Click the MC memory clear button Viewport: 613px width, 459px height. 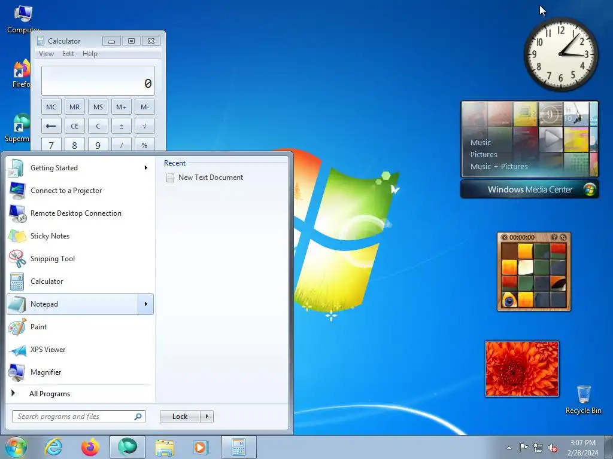point(51,107)
